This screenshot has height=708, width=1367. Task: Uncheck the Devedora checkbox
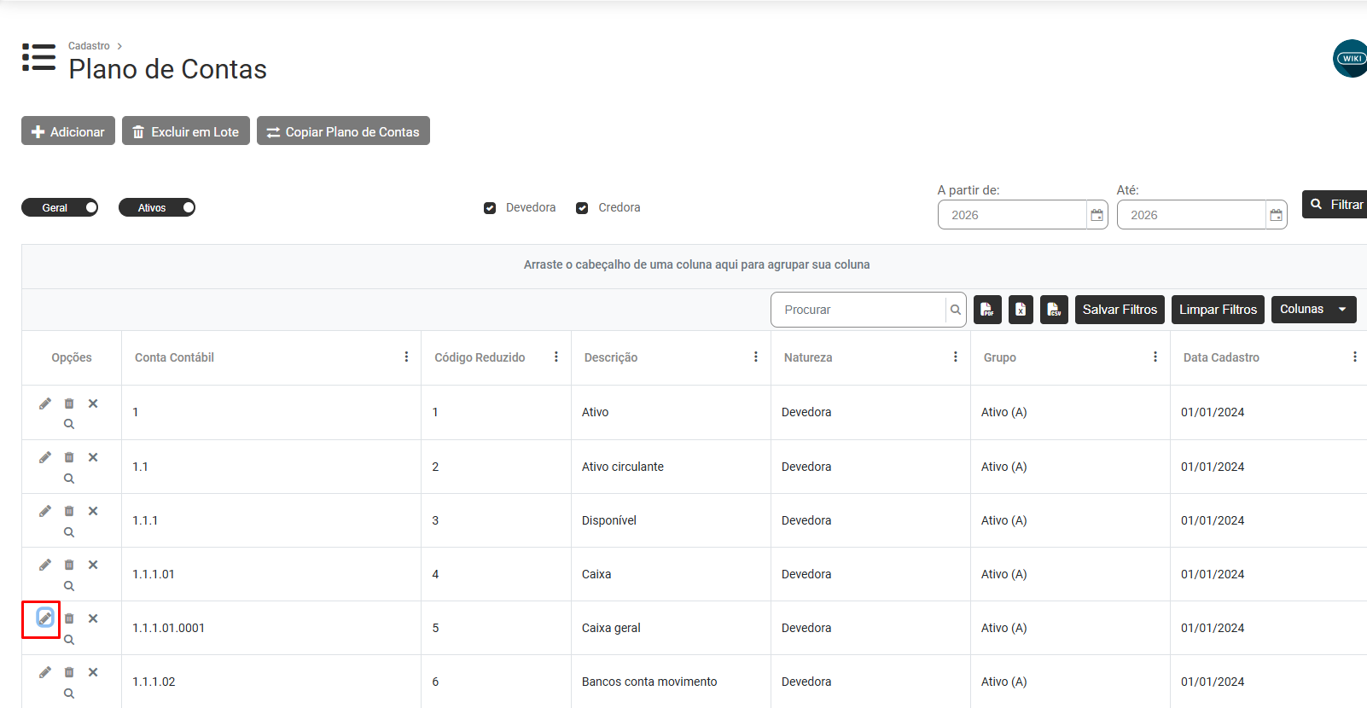point(490,208)
